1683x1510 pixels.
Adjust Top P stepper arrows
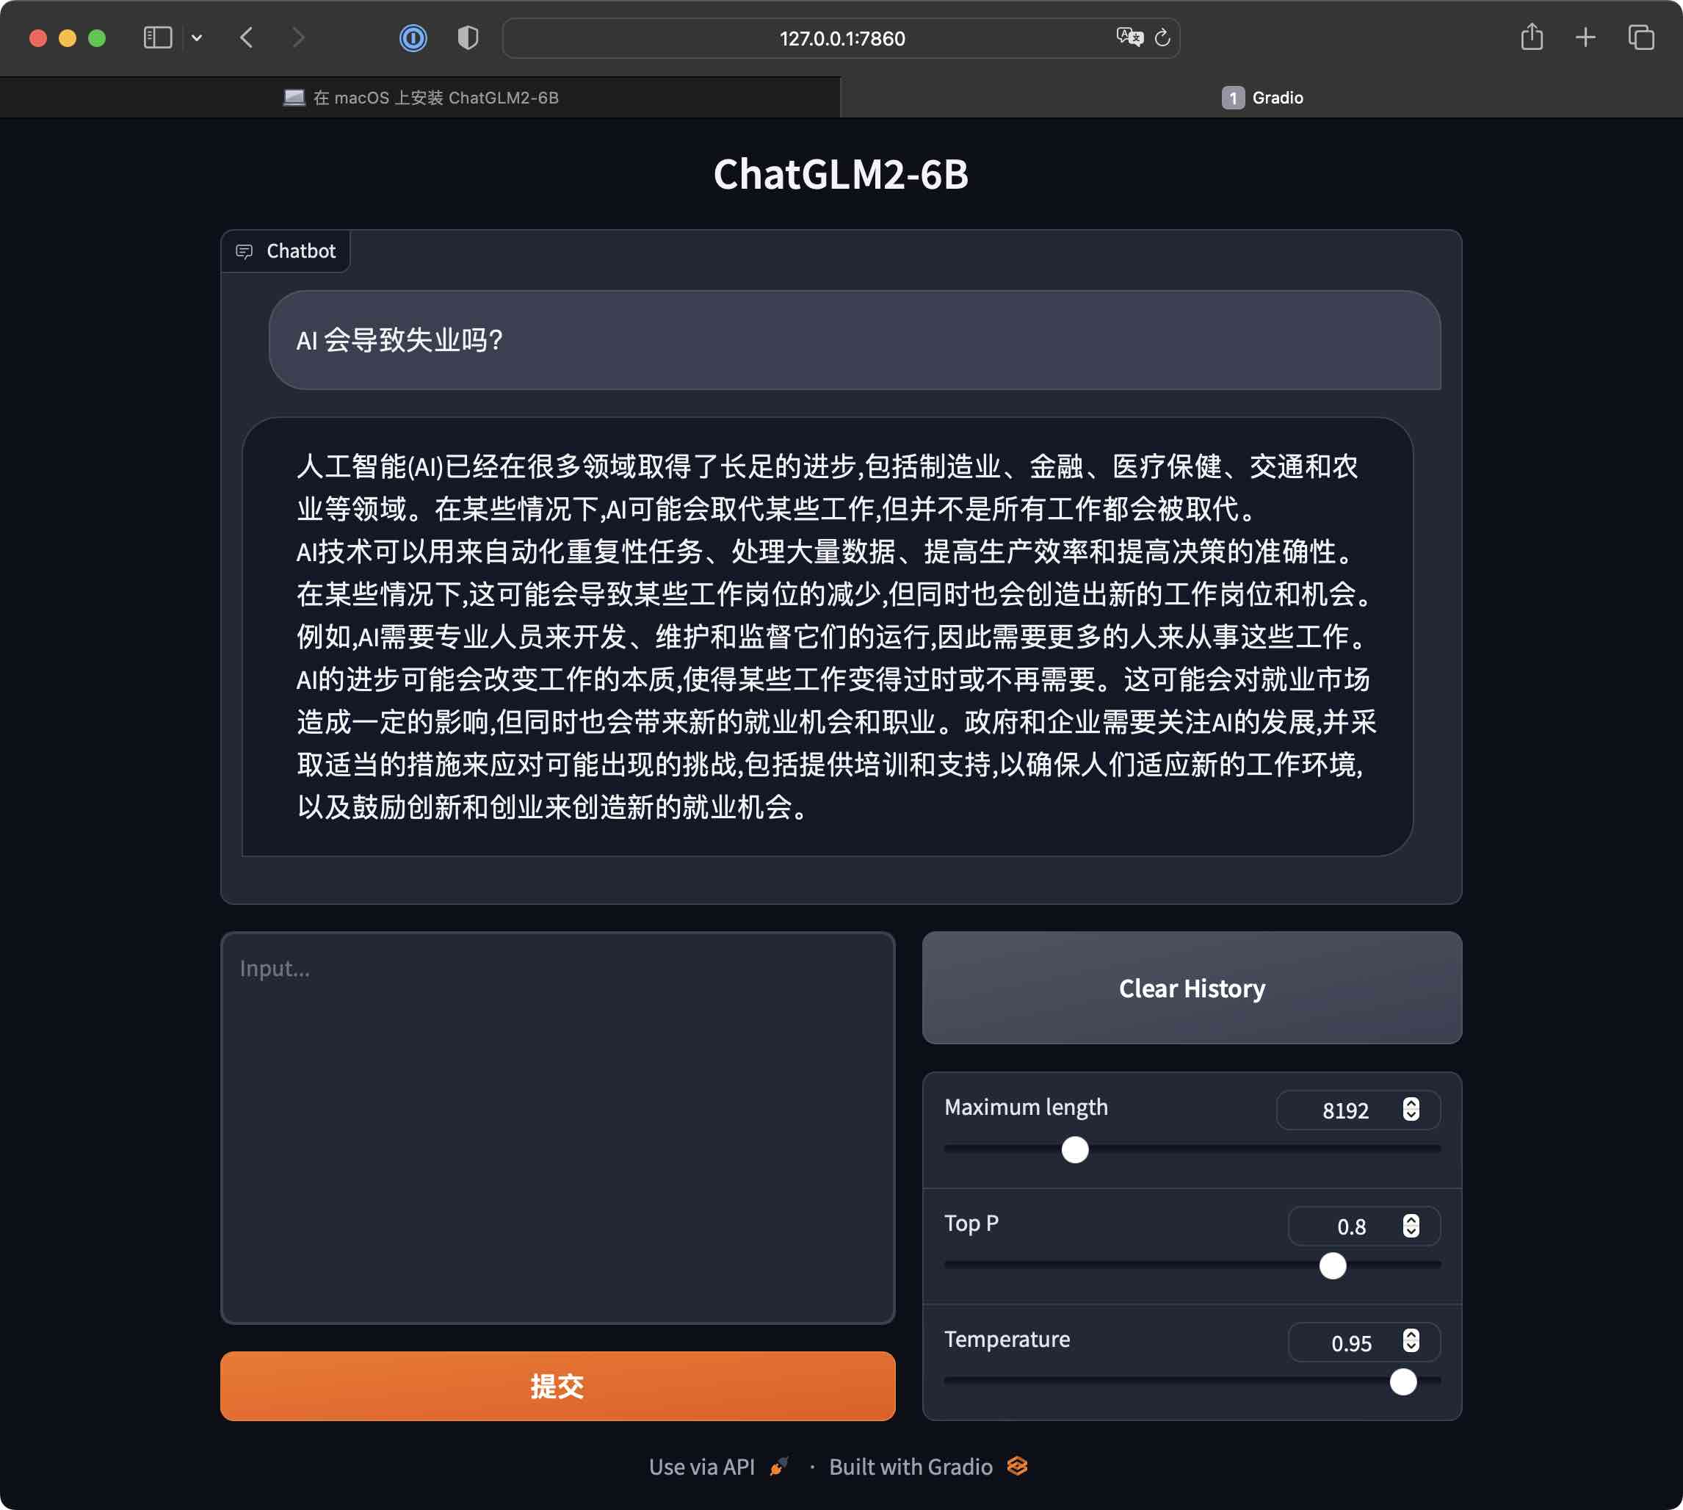1411,1227
